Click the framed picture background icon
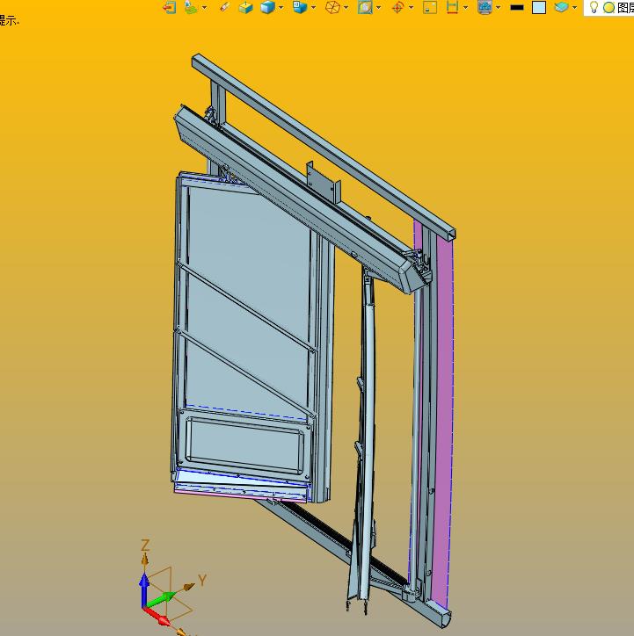This screenshot has height=636, width=634. coord(365,7)
